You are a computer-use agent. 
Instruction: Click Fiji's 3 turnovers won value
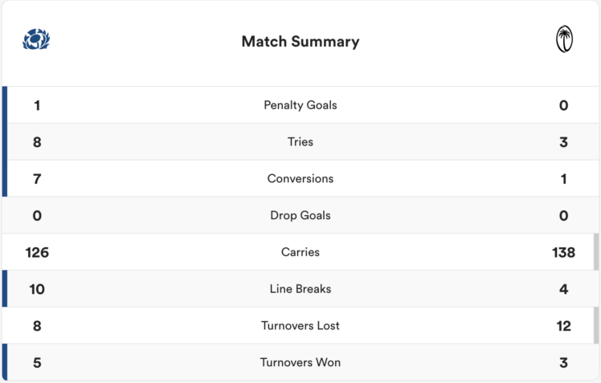pos(563,363)
